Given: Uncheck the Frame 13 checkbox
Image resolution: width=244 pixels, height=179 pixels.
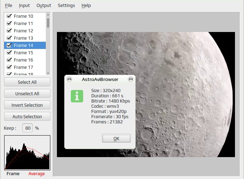Looking at the screenshot, I should [9, 38].
